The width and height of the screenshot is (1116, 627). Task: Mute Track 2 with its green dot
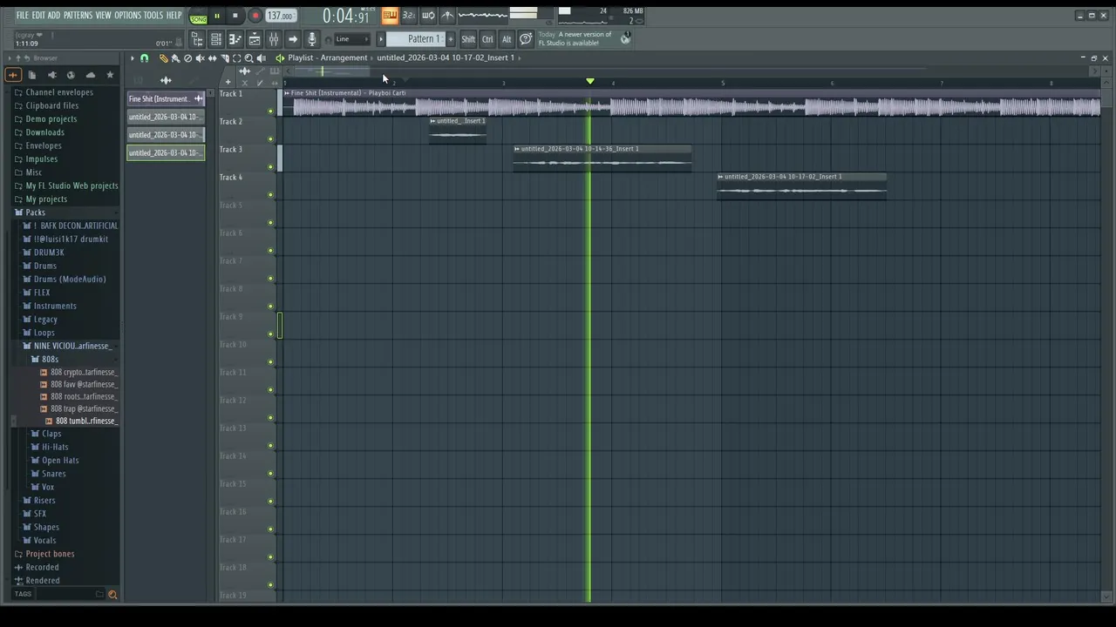point(270,139)
